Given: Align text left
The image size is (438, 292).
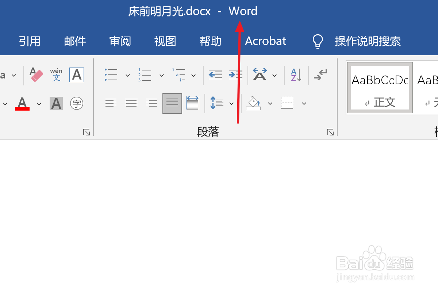Looking at the screenshot, I should pyautogui.click(x=111, y=103).
